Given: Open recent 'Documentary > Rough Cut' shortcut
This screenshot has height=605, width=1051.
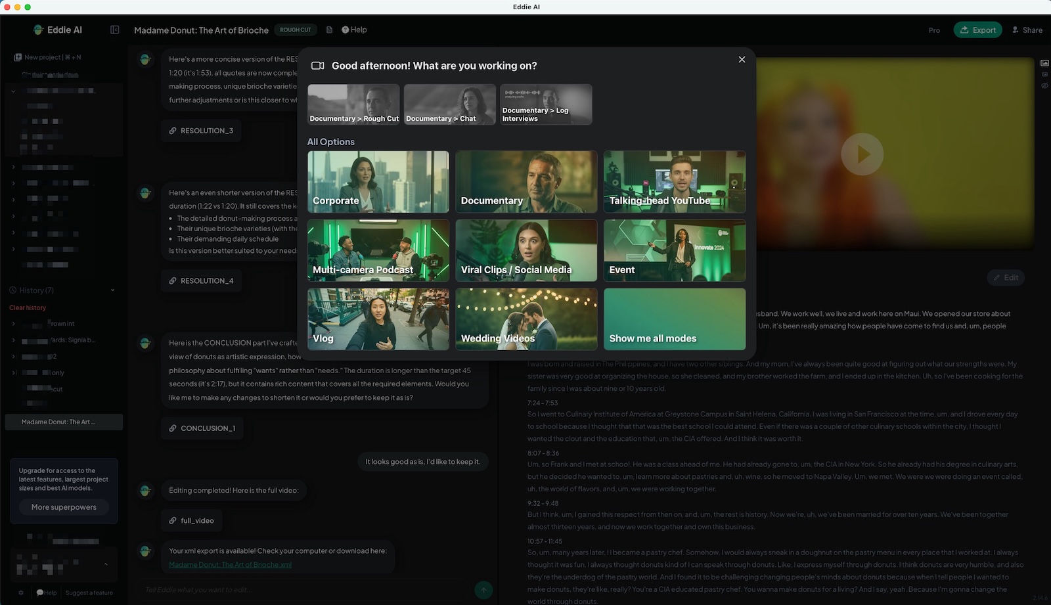Looking at the screenshot, I should 353,104.
